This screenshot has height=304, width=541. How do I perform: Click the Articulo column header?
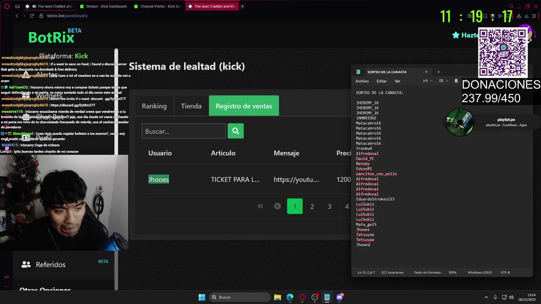(x=223, y=153)
